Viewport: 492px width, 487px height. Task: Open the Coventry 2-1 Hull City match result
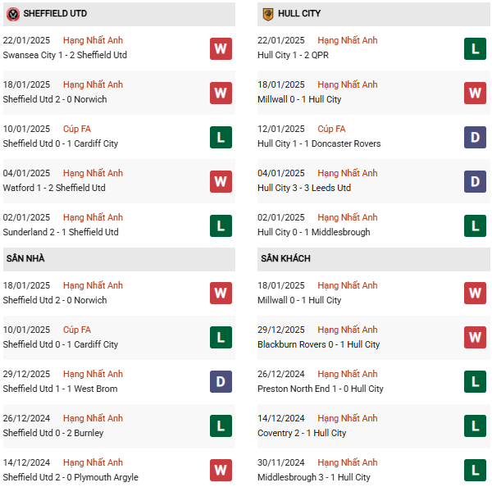click(302, 433)
